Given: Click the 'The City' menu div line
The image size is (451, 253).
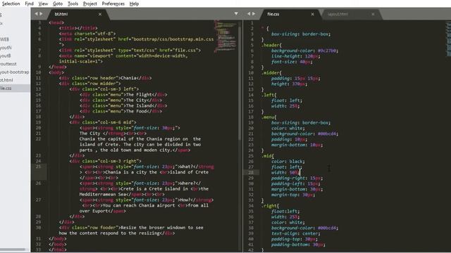Looking at the screenshot, I should [x=121, y=100].
